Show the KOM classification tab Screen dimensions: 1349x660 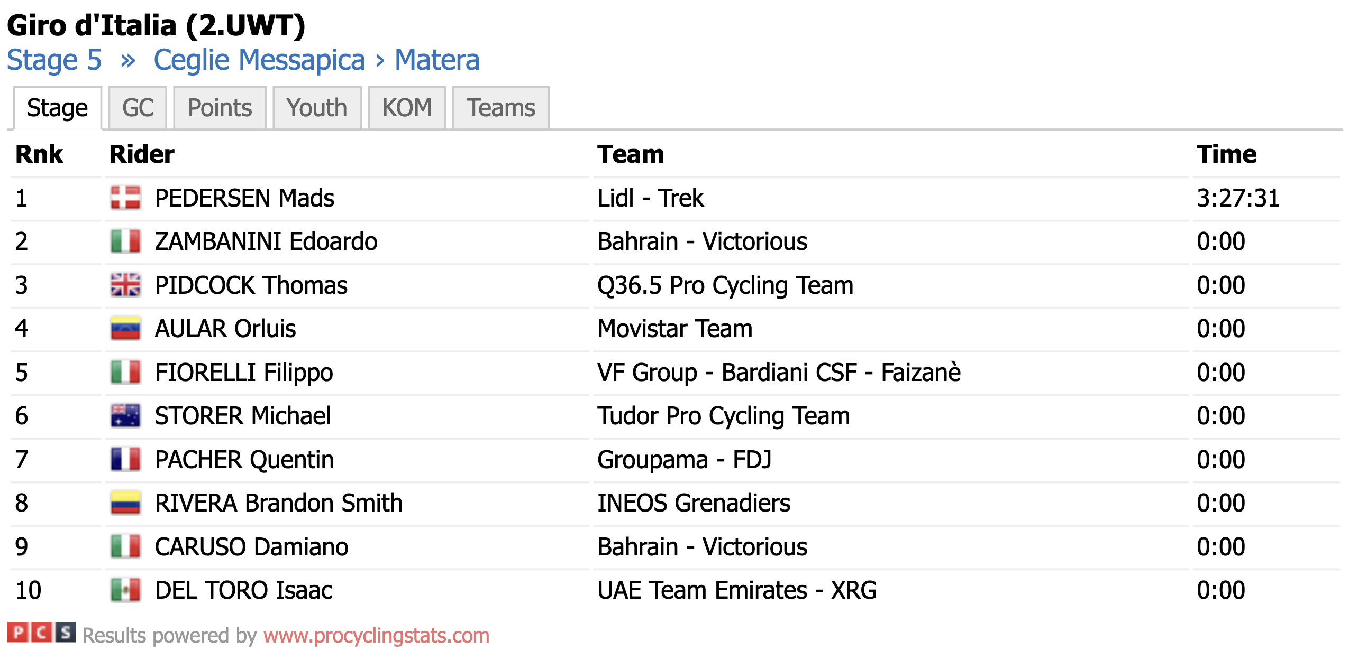(407, 108)
